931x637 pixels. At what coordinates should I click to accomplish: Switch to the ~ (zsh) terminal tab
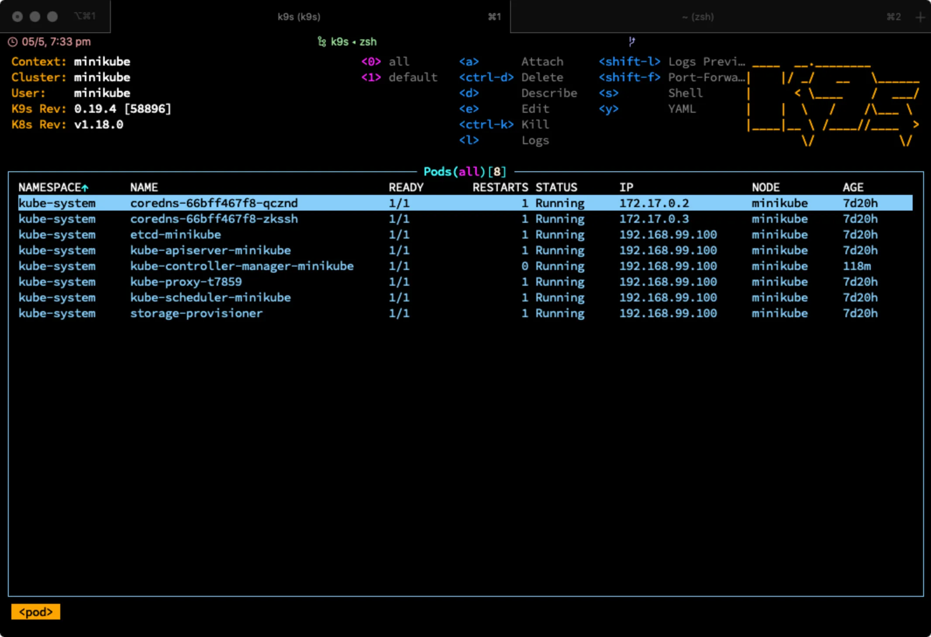tap(698, 17)
